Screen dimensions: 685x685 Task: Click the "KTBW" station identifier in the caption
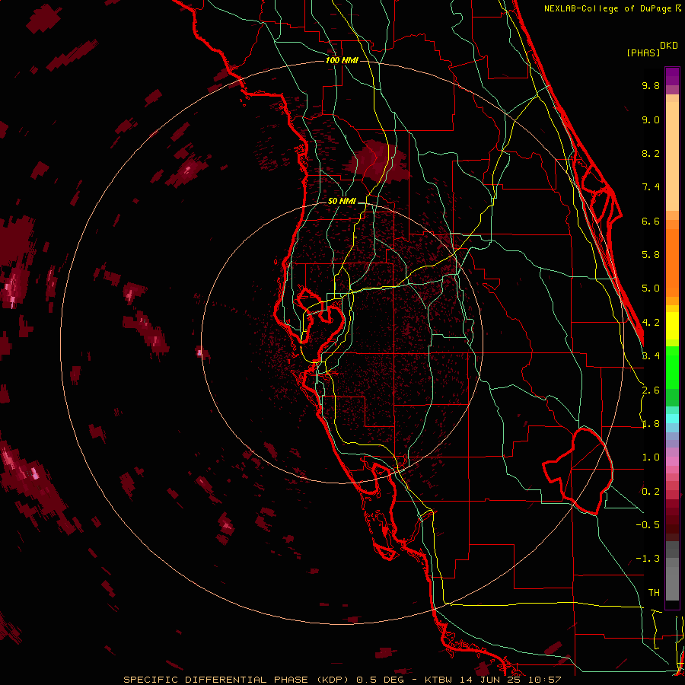pyautogui.click(x=438, y=680)
